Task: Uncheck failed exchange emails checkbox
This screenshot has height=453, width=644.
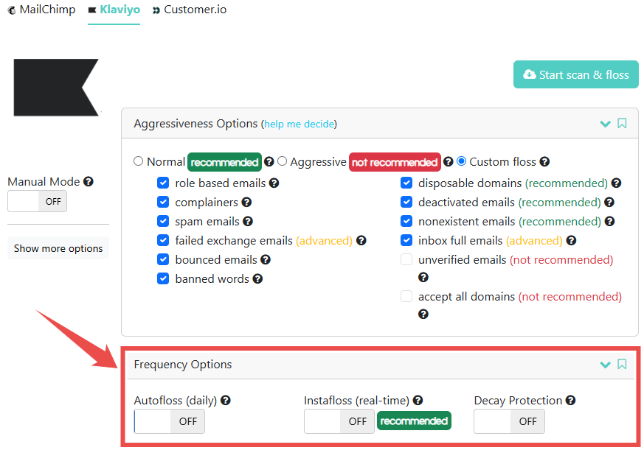Action: tap(163, 240)
